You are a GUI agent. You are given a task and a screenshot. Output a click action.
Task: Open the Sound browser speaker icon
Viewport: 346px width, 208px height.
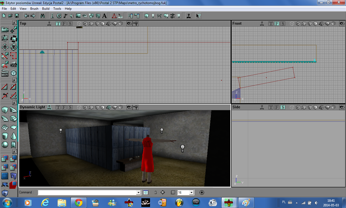click(x=72, y=16)
